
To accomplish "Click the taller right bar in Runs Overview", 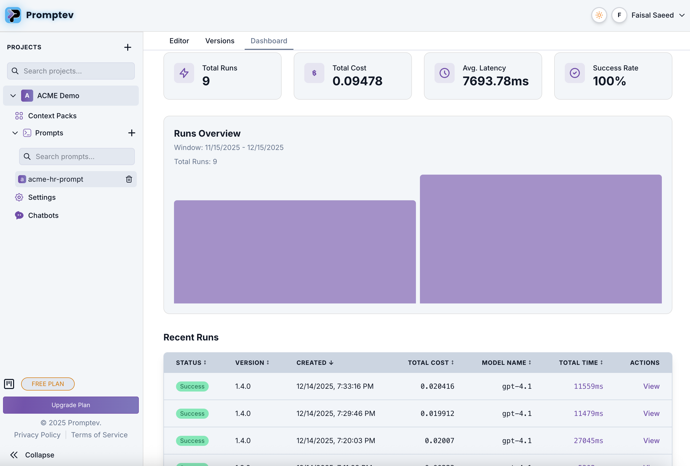I will tap(540, 239).
